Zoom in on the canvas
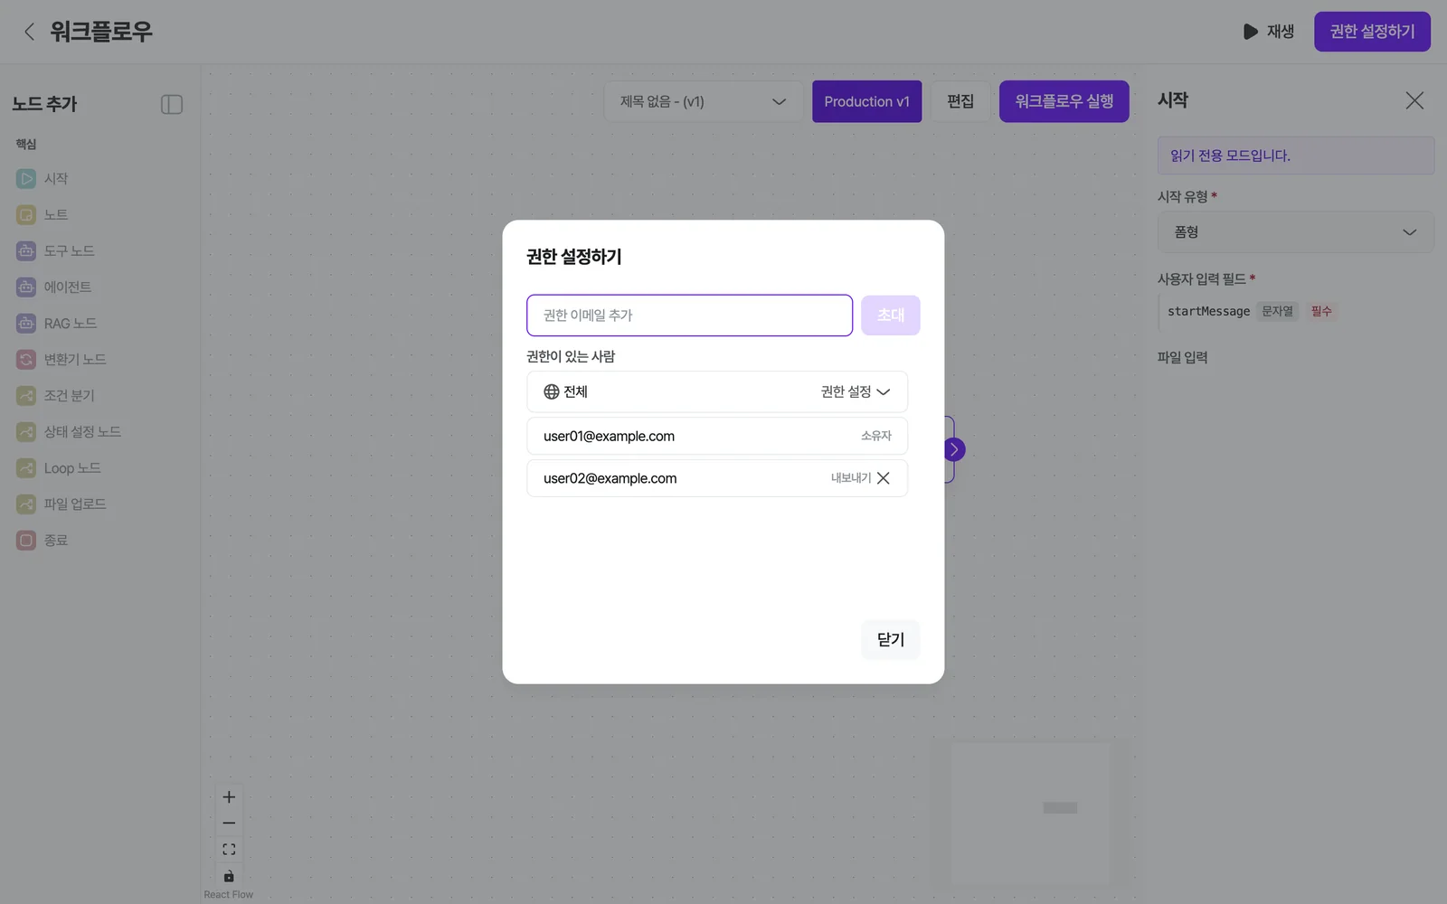 point(229,797)
